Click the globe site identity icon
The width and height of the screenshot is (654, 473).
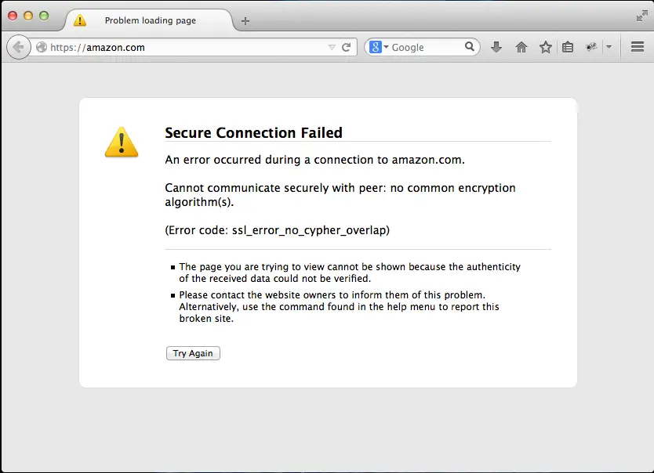pos(42,47)
